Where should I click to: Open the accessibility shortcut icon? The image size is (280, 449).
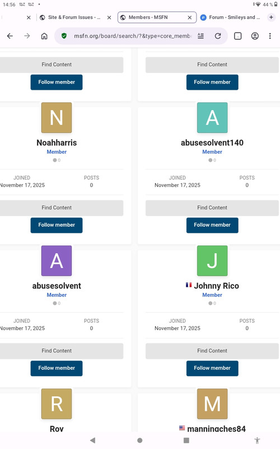click(257, 441)
